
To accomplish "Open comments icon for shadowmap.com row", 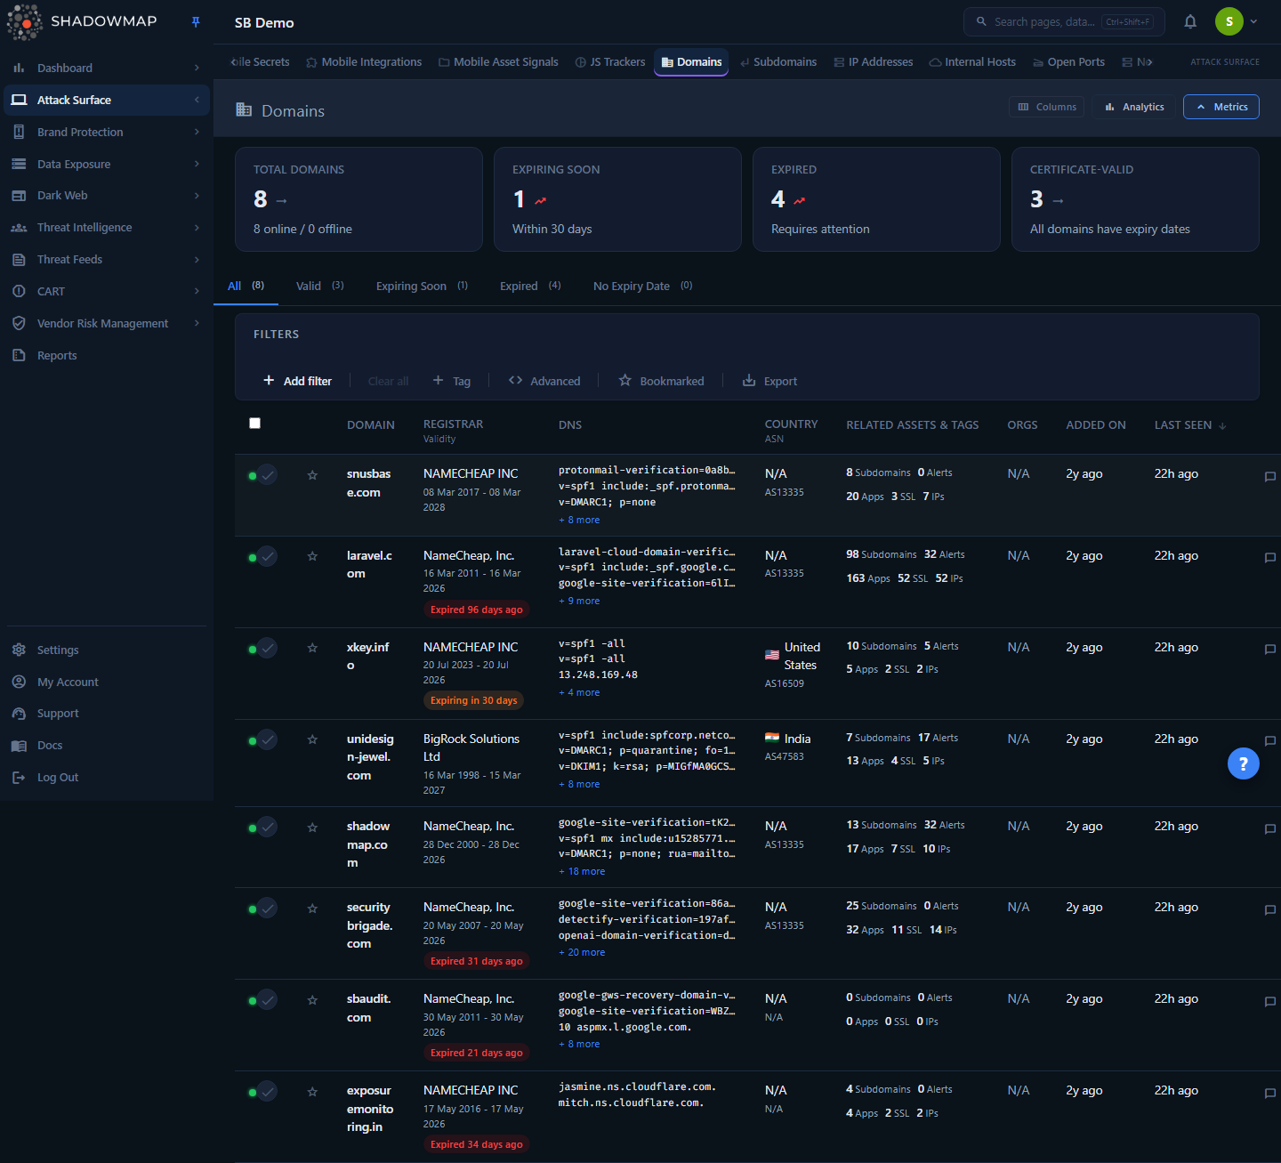I will click(1270, 829).
